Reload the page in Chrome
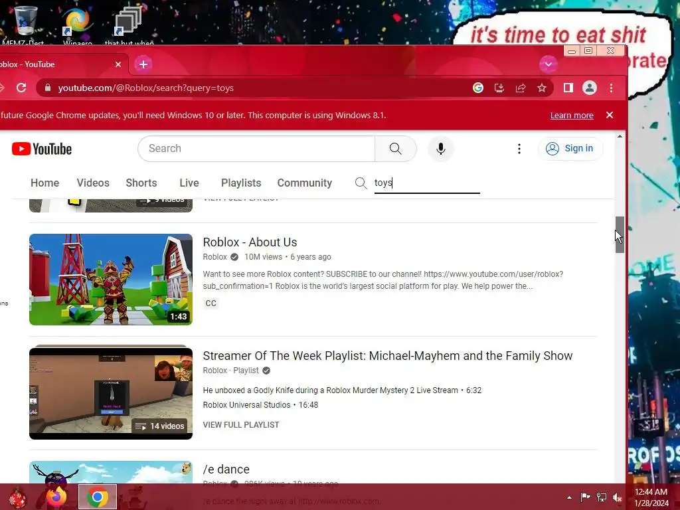 21,88
